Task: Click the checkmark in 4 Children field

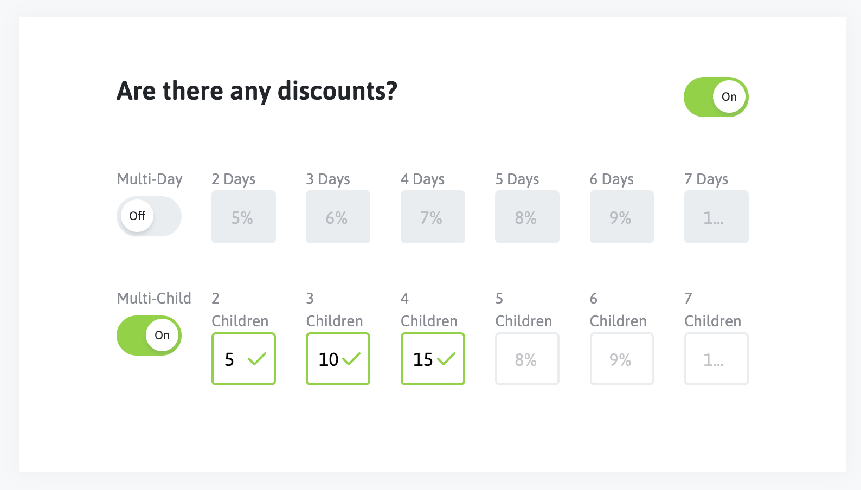Action: click(x=446, y=359)
